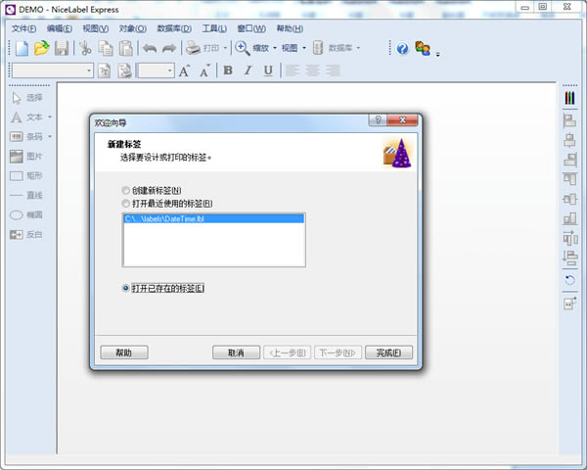Toggle Underline formatting
This screenshot has width=587, height=470.
[268, 70]
